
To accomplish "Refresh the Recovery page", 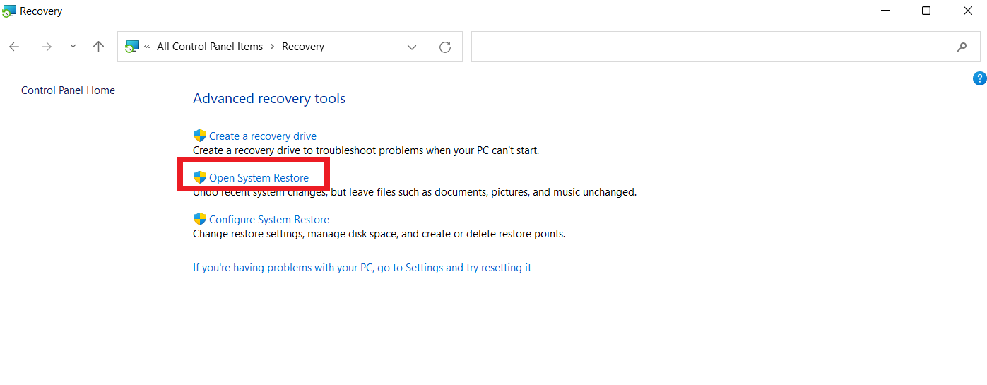I will pyautogui.click(x=445, y=47).
